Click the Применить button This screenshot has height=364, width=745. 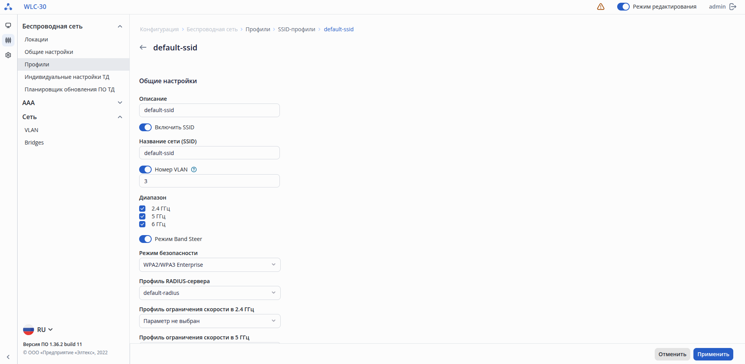[x=713, y=354]
